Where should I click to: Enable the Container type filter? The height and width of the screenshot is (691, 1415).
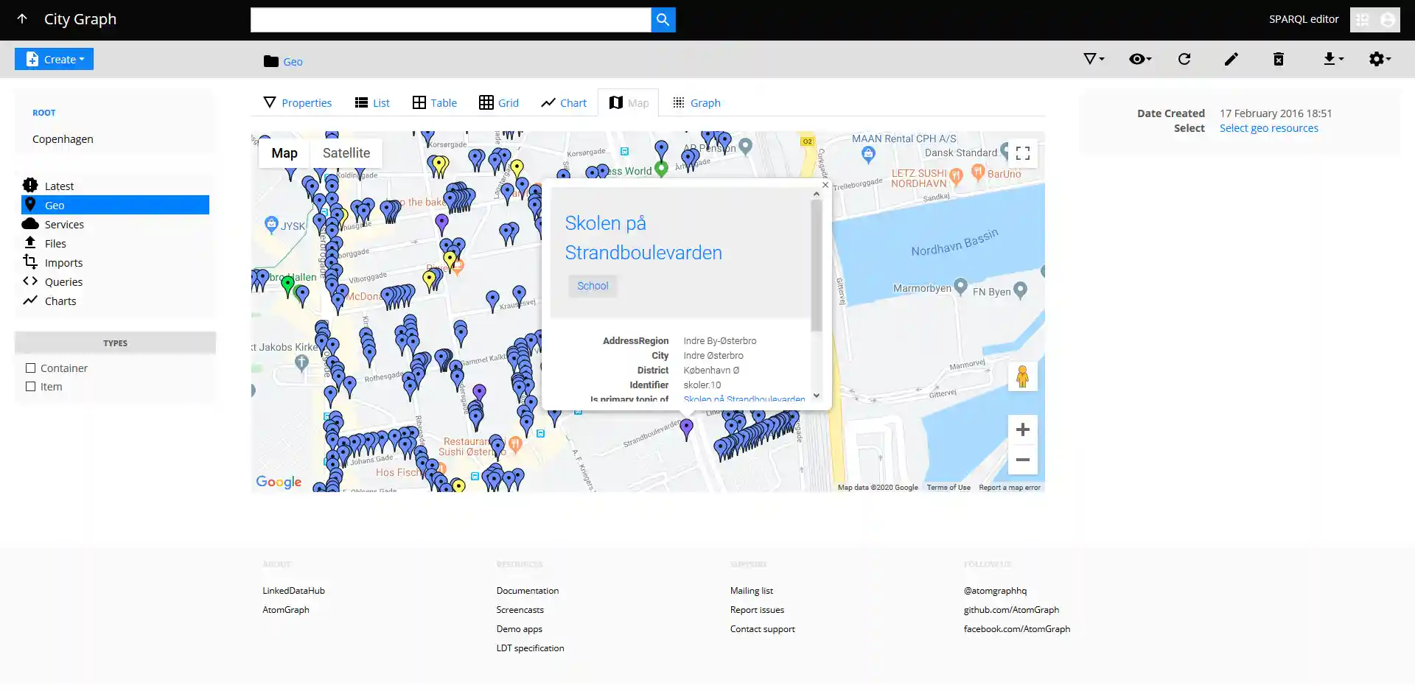coord(31,368)
